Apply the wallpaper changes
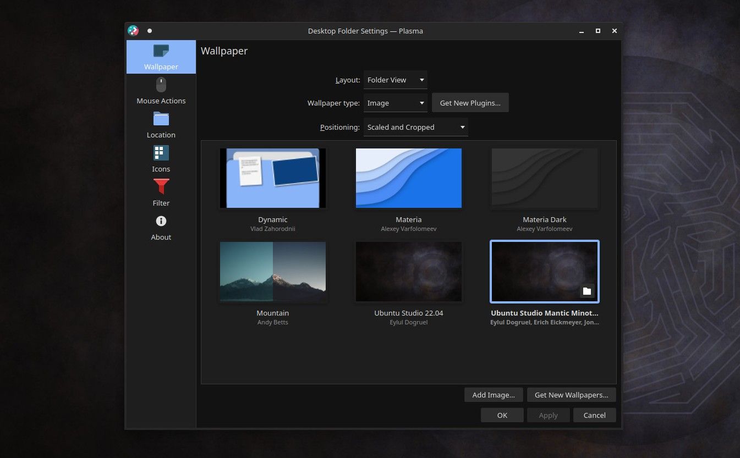This screenshot has width=740, height=458. click(x=548, y=415)
